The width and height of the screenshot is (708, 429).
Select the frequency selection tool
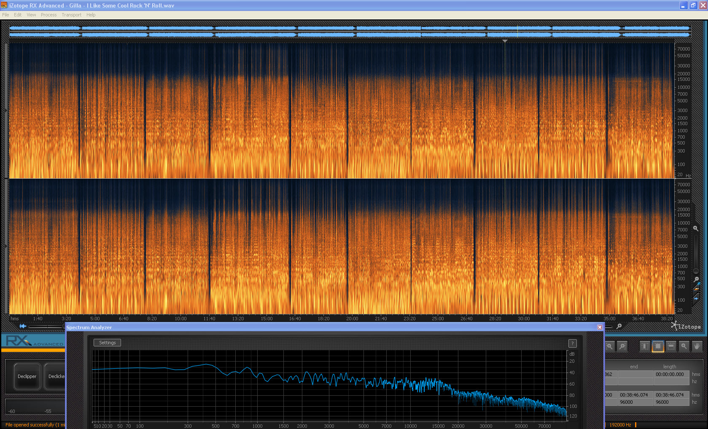point(671,346)
